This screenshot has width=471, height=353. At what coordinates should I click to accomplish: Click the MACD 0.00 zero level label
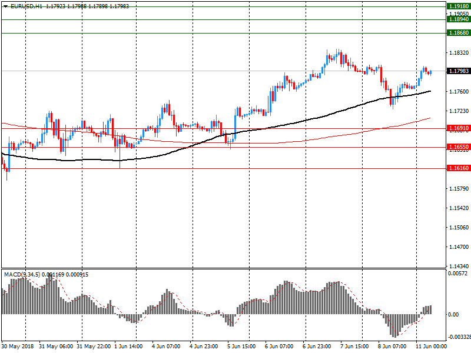tap(453, 315)
